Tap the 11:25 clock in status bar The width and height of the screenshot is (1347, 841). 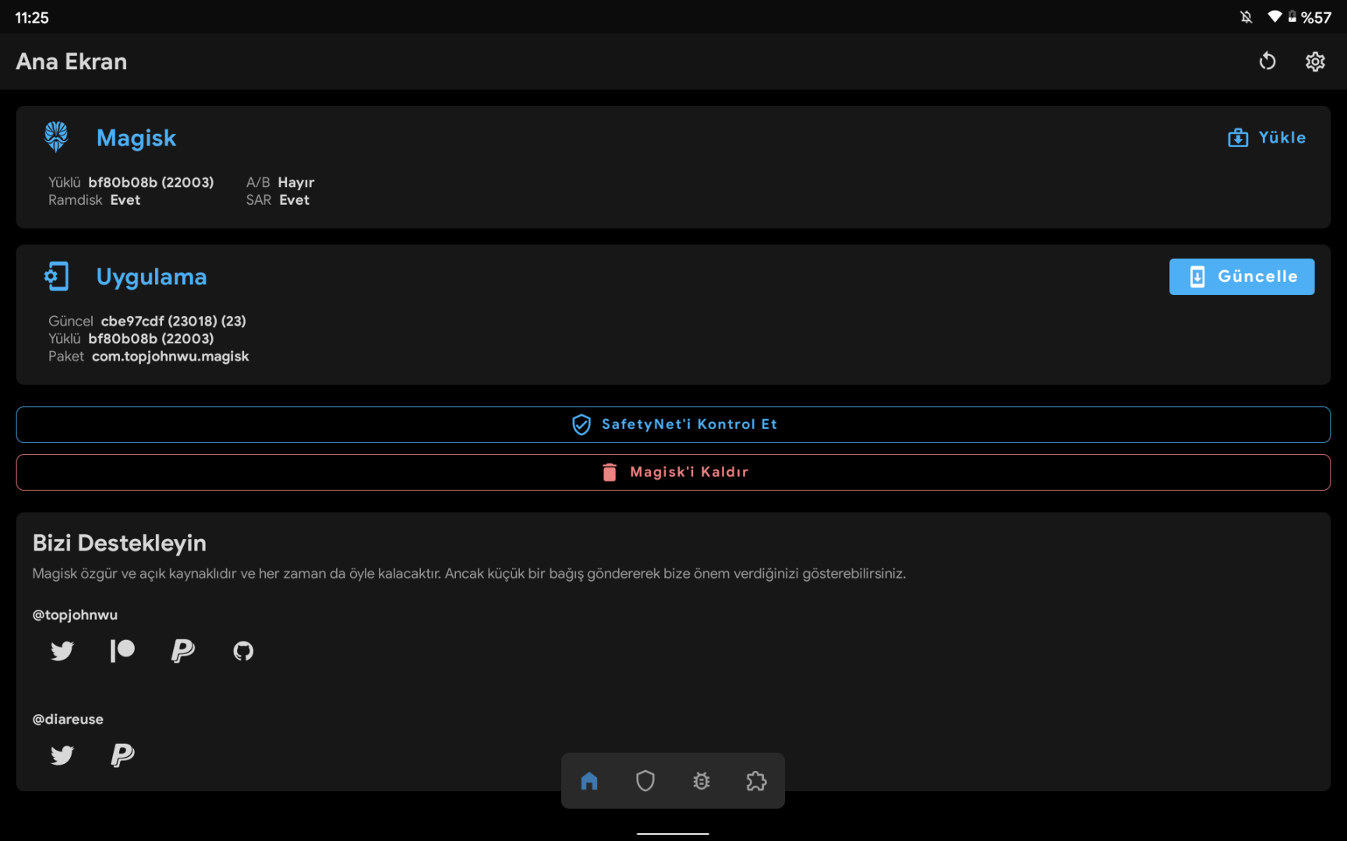[32, 18]
